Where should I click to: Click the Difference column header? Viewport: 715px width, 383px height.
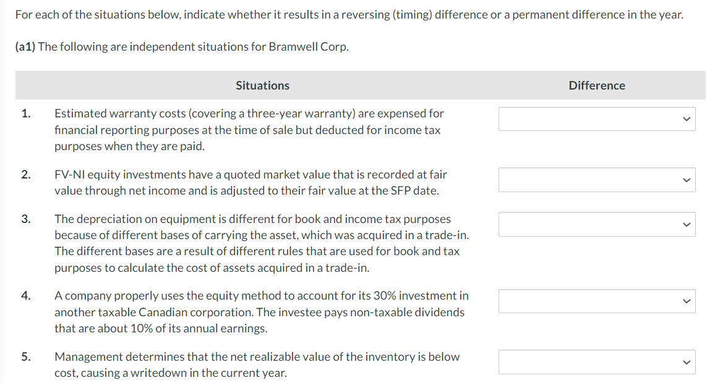point(596,85)
